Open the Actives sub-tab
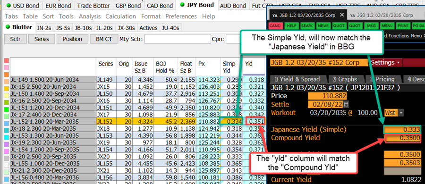425x184 pixels. pos(148,28)
